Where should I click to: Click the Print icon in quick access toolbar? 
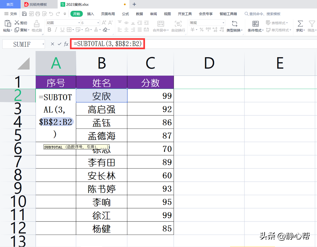(38, 14)
